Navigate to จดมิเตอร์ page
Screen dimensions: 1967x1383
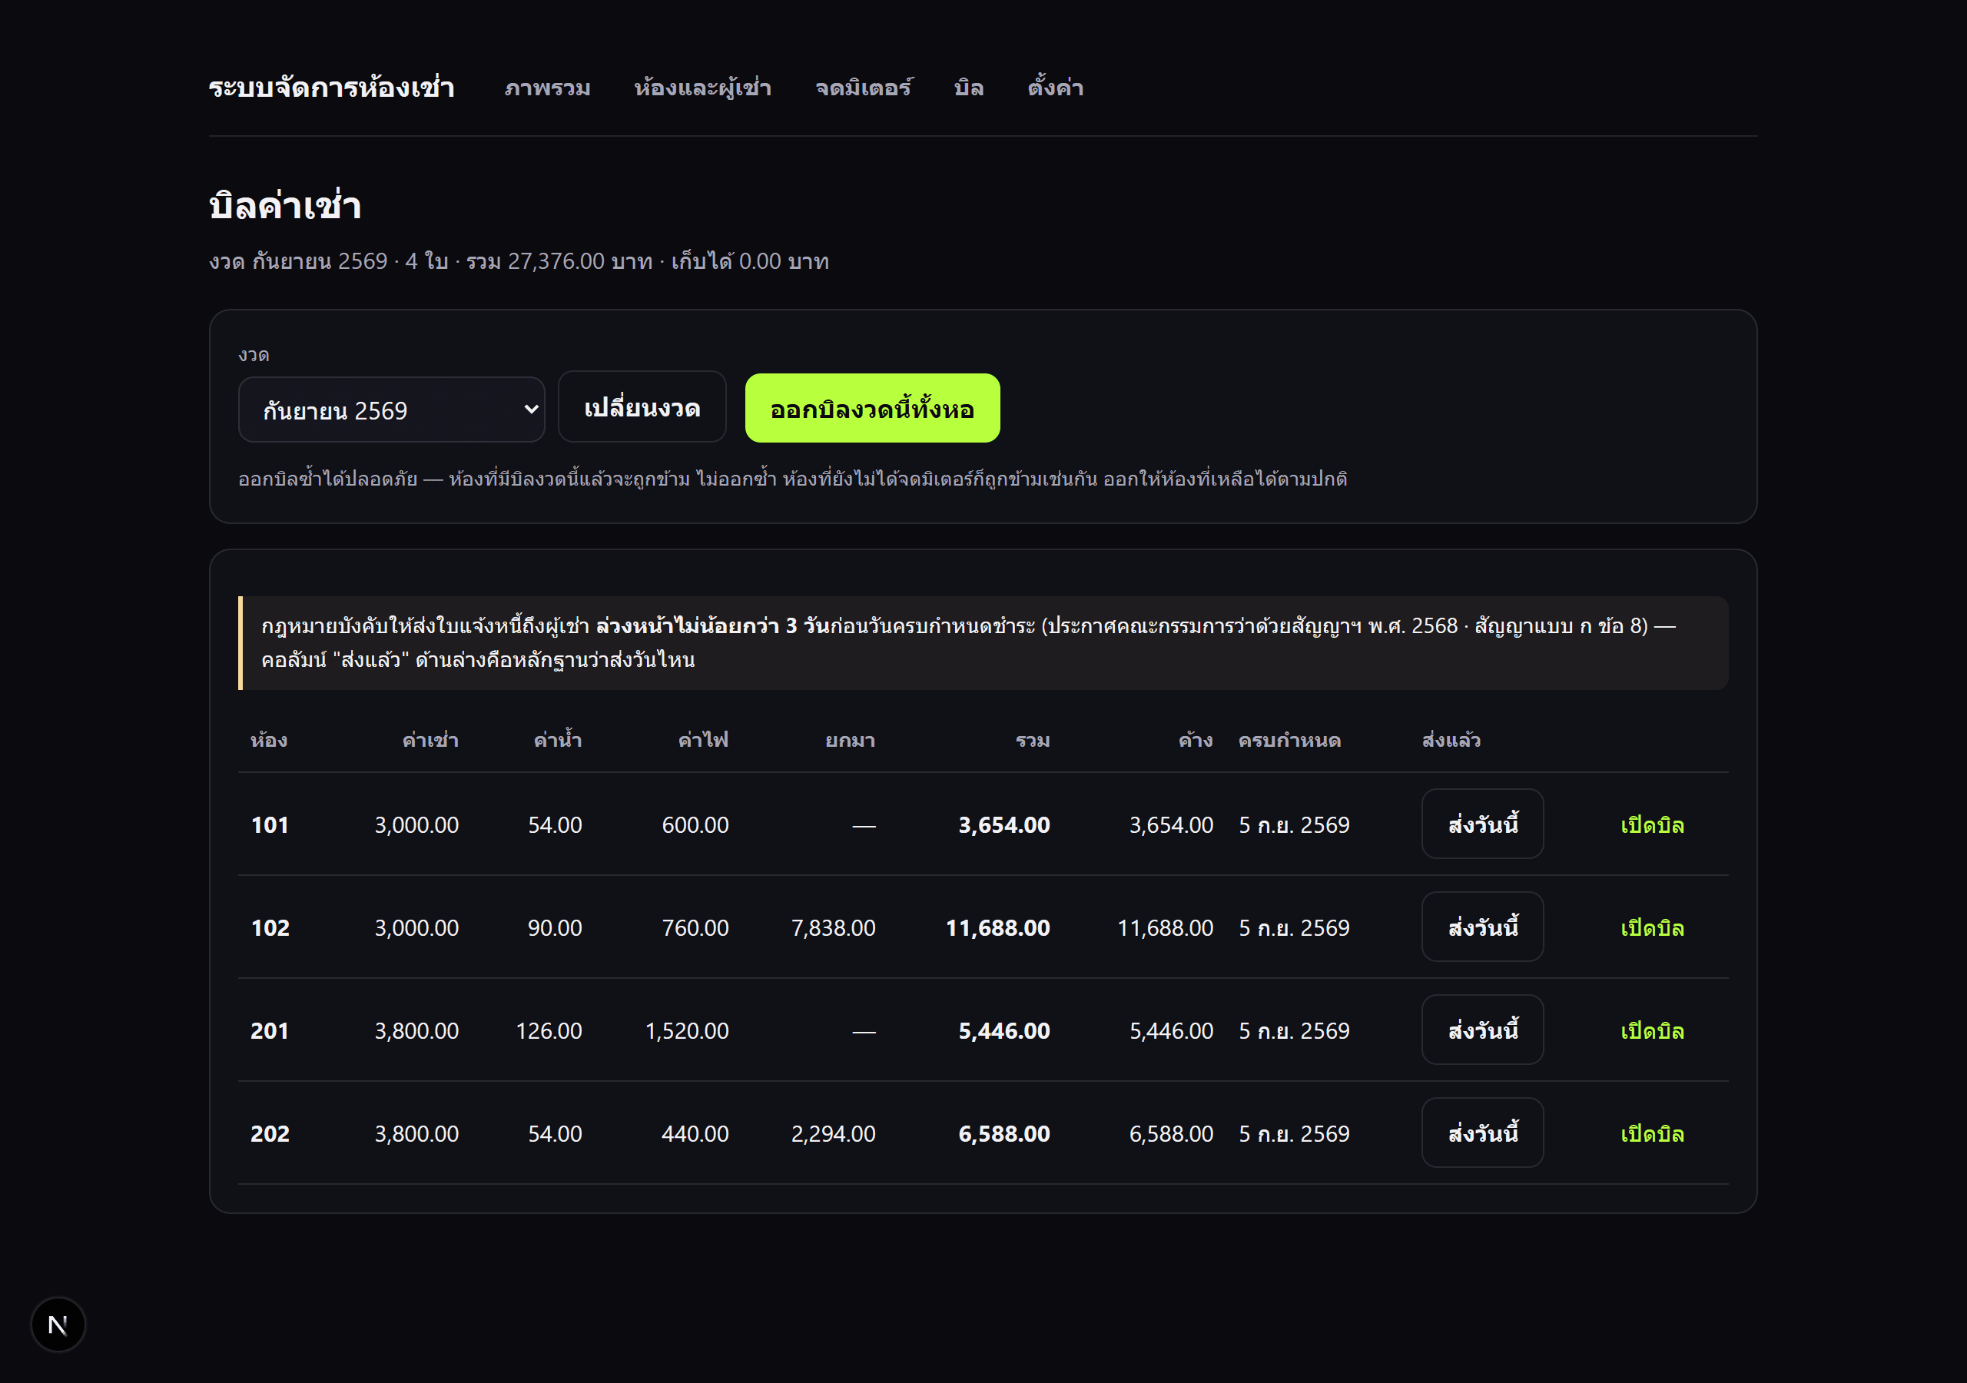click(863, 88)
